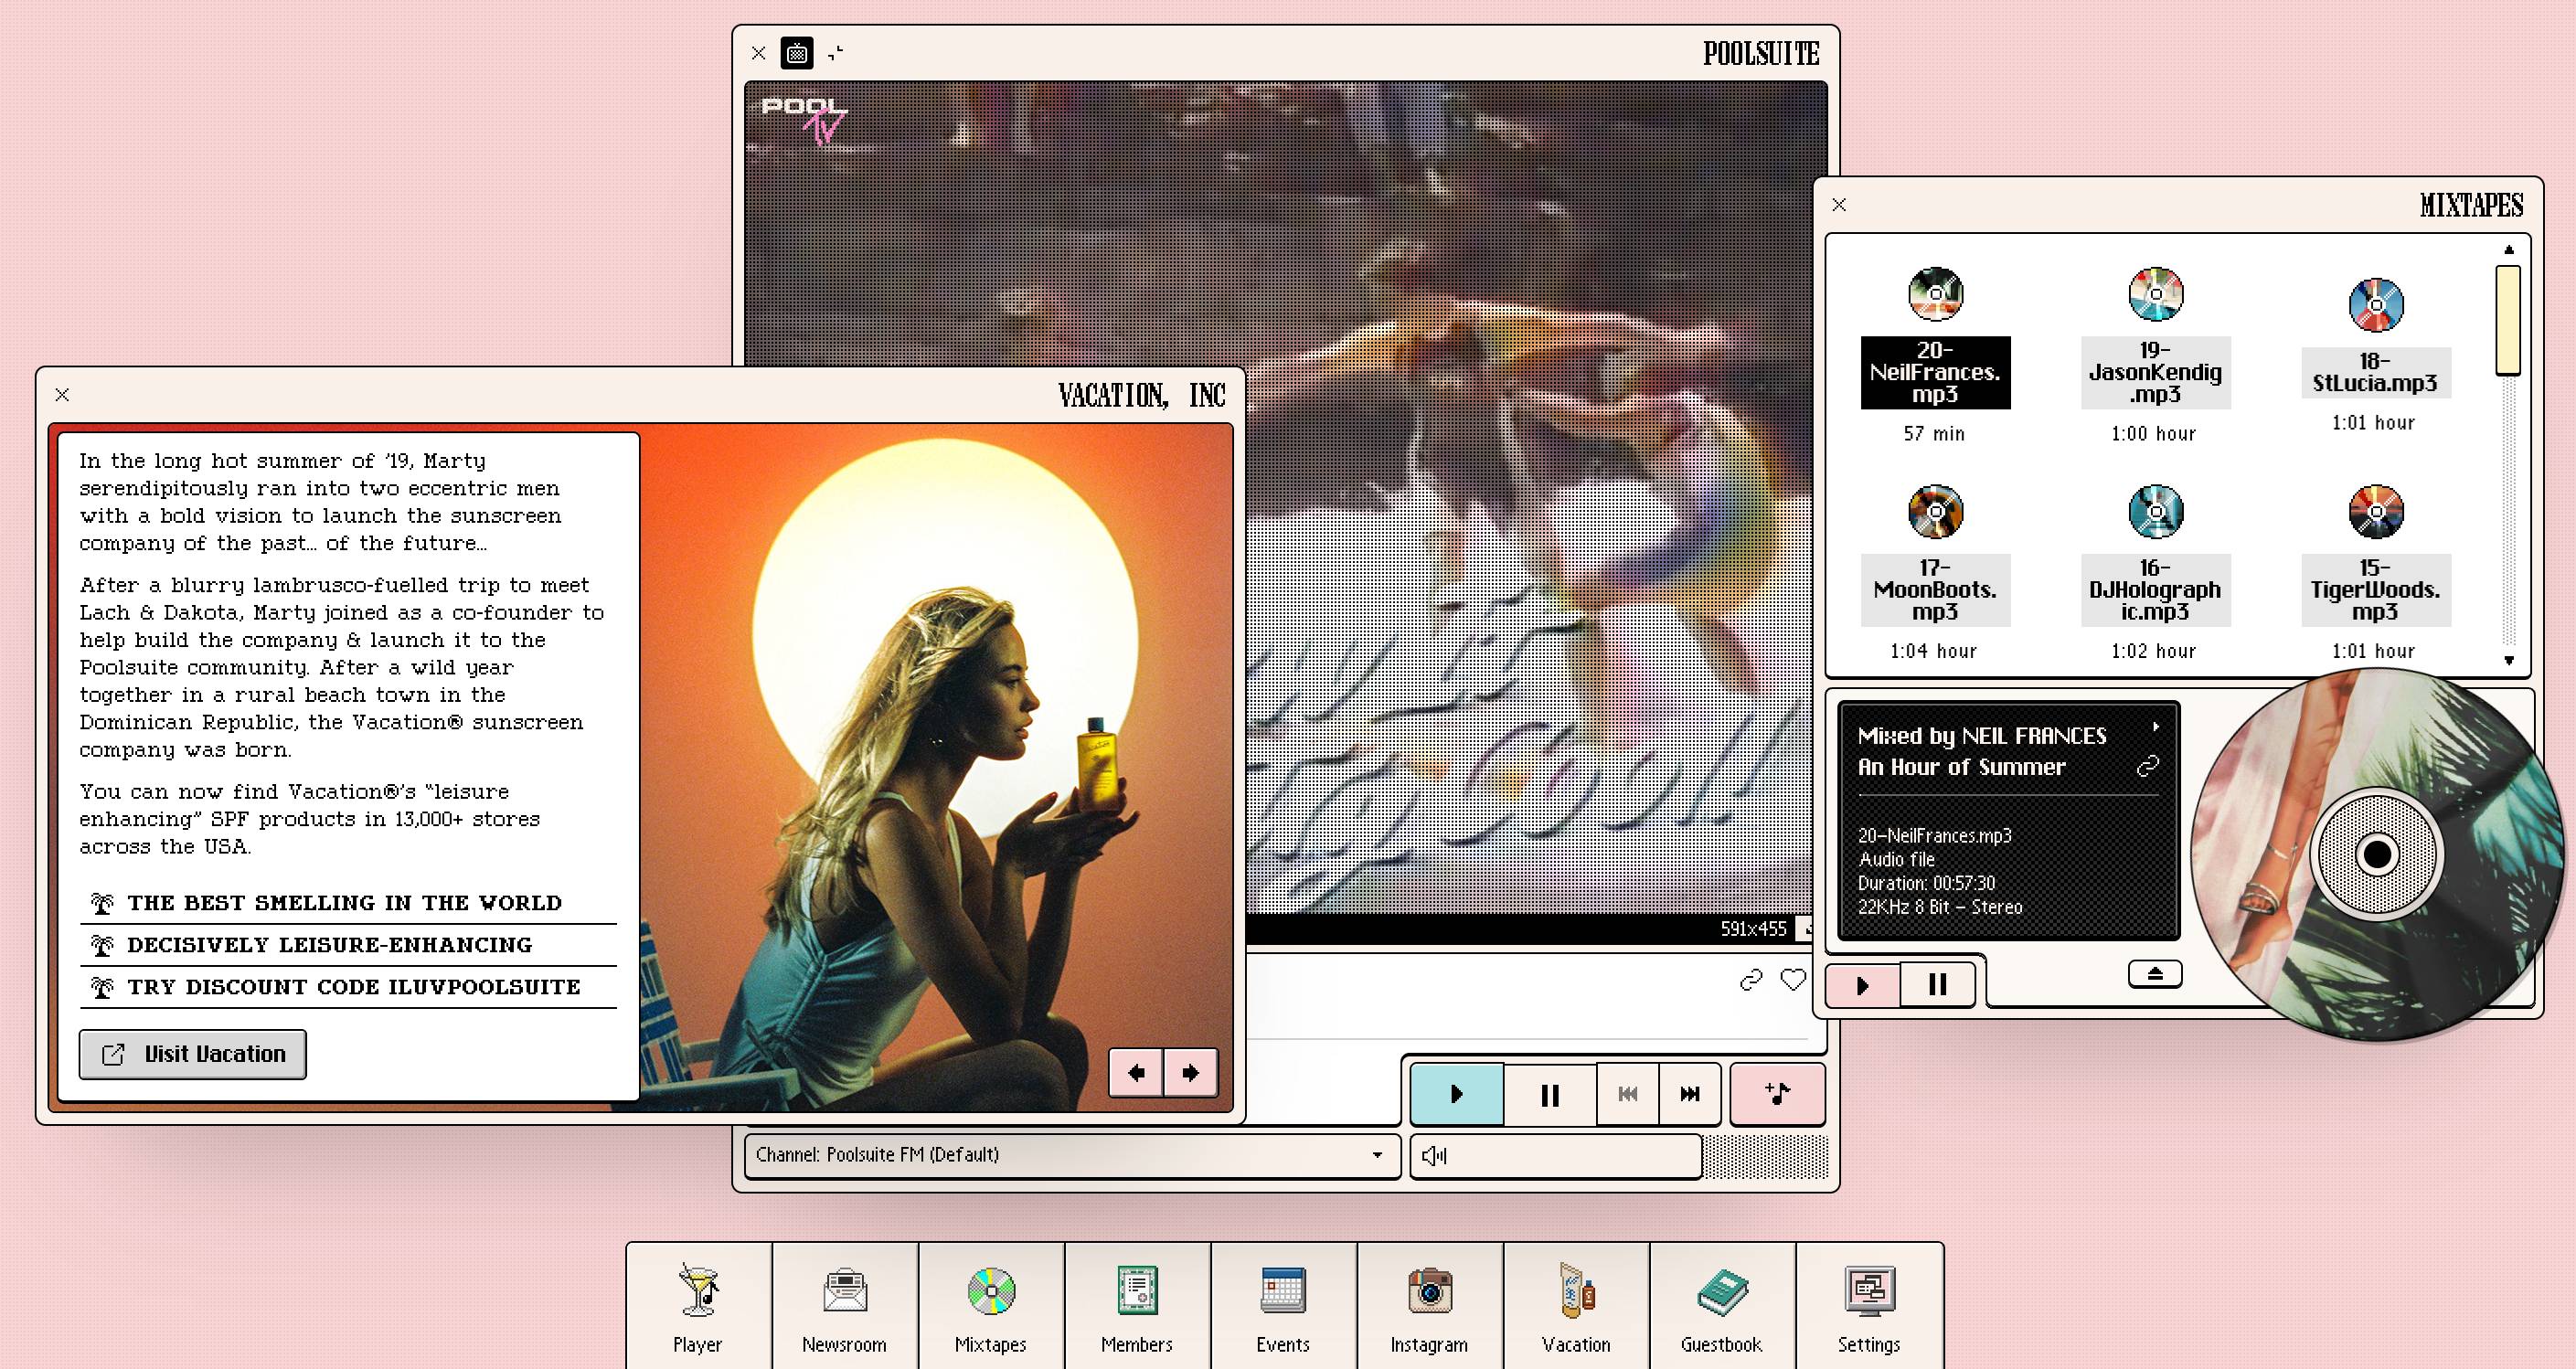The height and width of the screenshot is (1369, 2576).
Task: Click the shrink icon in Poolsuite title bar
Action: pyautogui.click(x=836, y=53)
